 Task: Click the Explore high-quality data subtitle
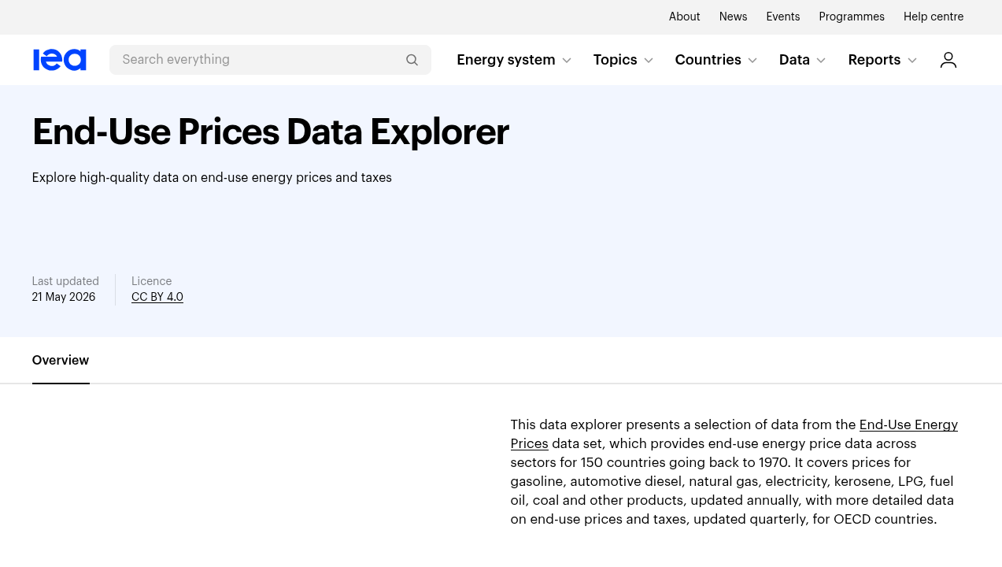[x=212, y=177]
